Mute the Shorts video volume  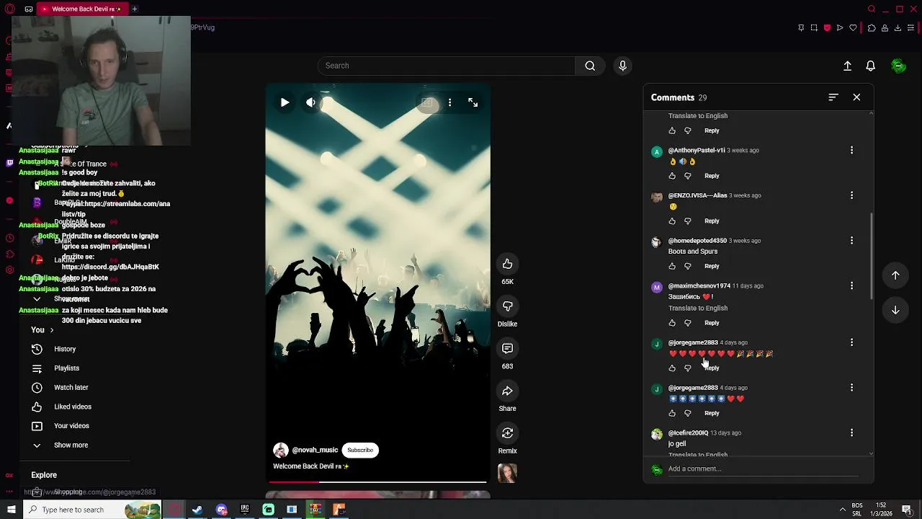[310, 102]
